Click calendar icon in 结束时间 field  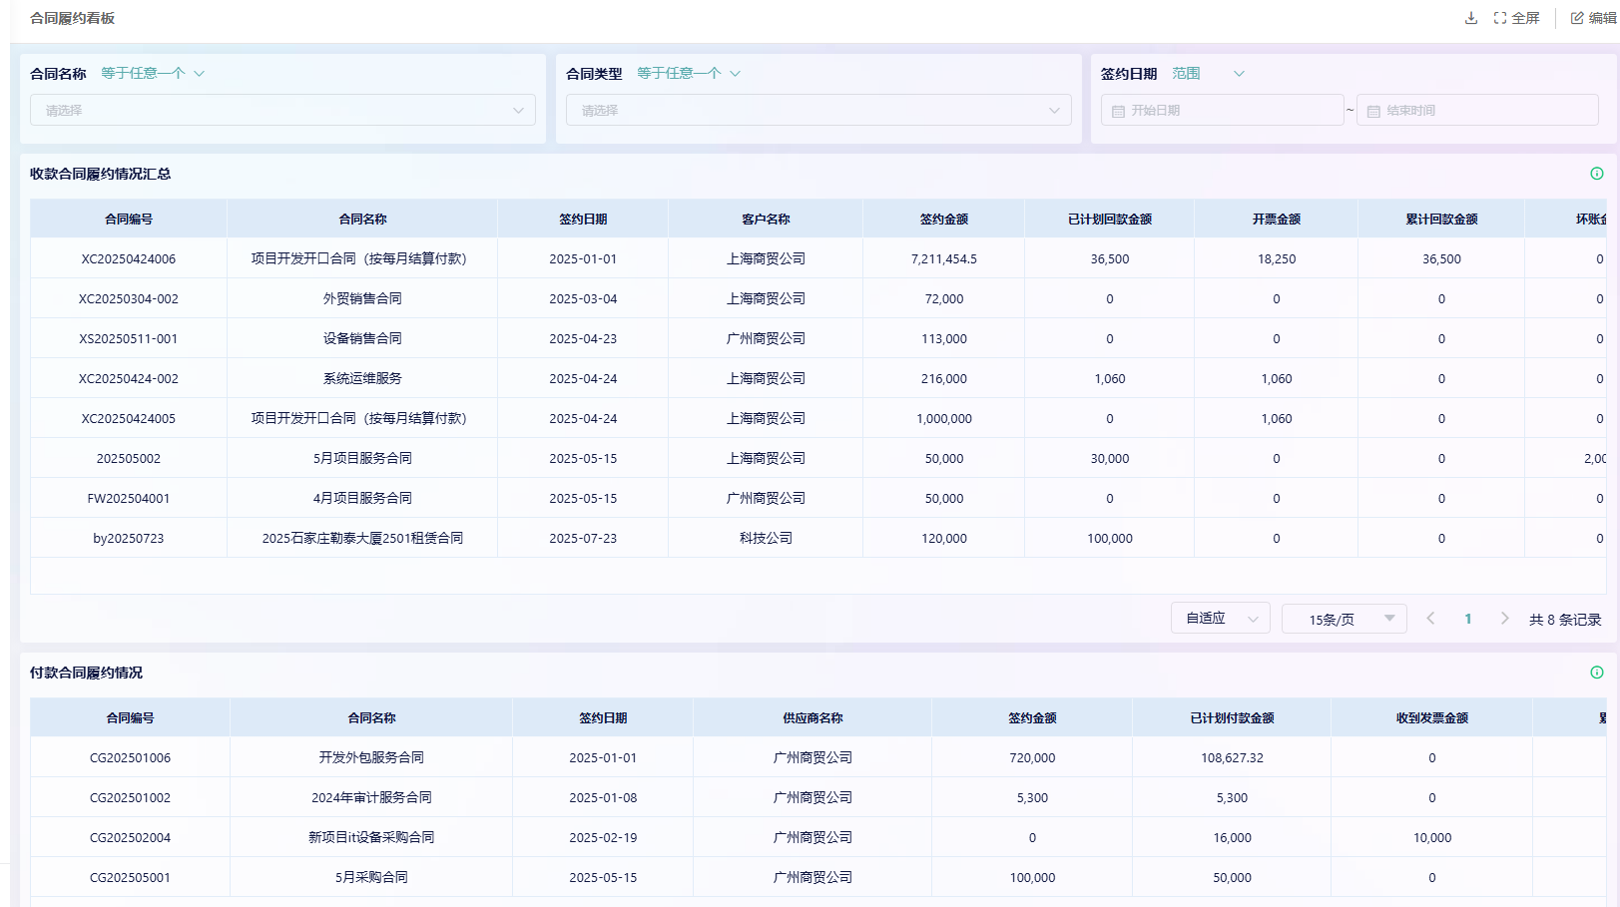coord(1373,111)
